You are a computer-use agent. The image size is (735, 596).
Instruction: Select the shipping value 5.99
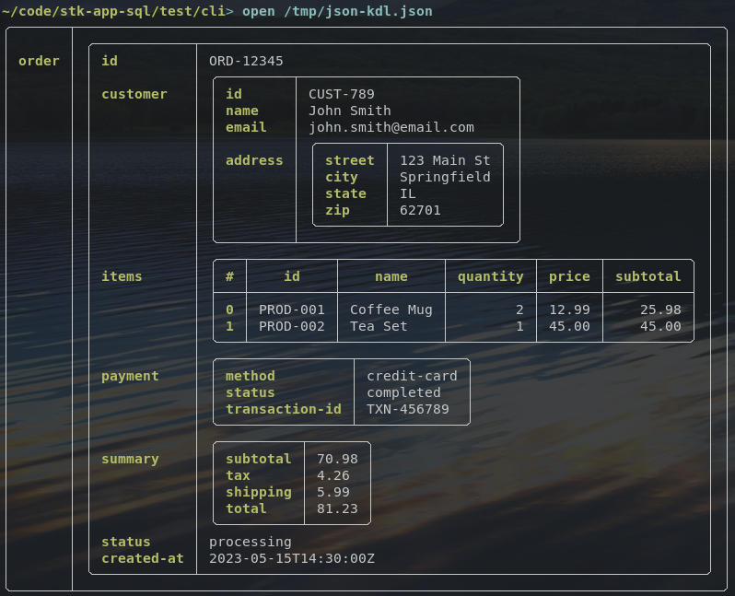[x=332, y=492]
